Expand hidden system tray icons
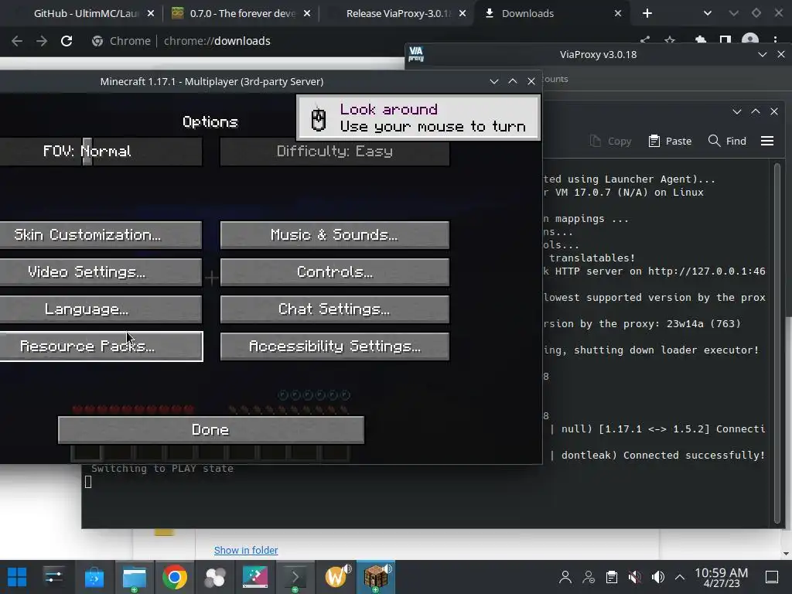The image size is (792, 594). pos(680,577)
